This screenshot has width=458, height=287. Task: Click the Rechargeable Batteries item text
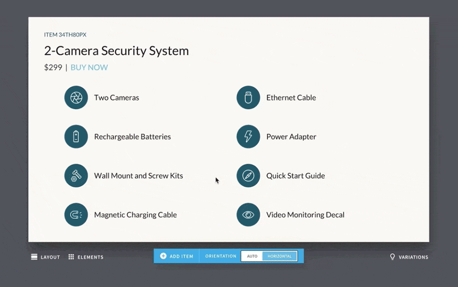click(x=132, y=137)
